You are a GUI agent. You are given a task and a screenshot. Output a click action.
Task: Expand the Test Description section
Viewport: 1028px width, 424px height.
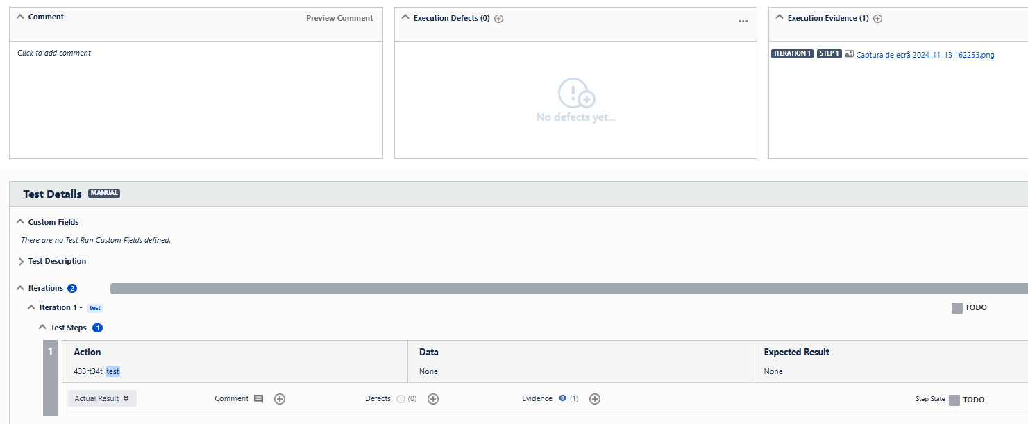[x=21, y=262]
